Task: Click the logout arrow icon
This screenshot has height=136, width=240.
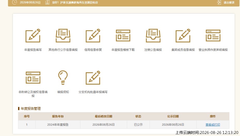Action: point(219,2)
